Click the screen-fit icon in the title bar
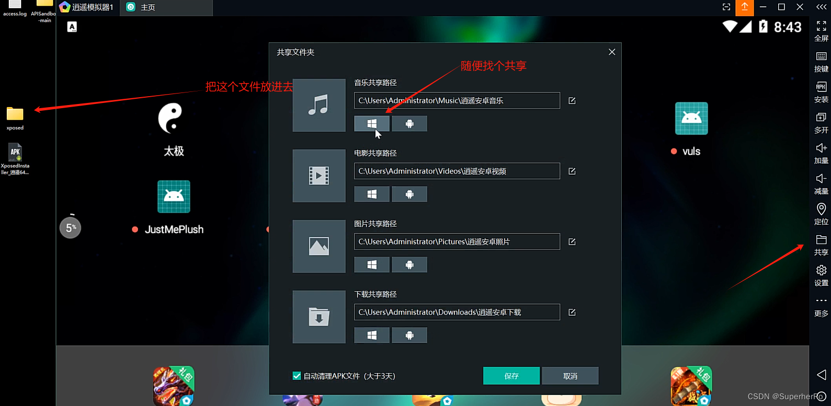831x406 pixels. click(x=726, y=7)
